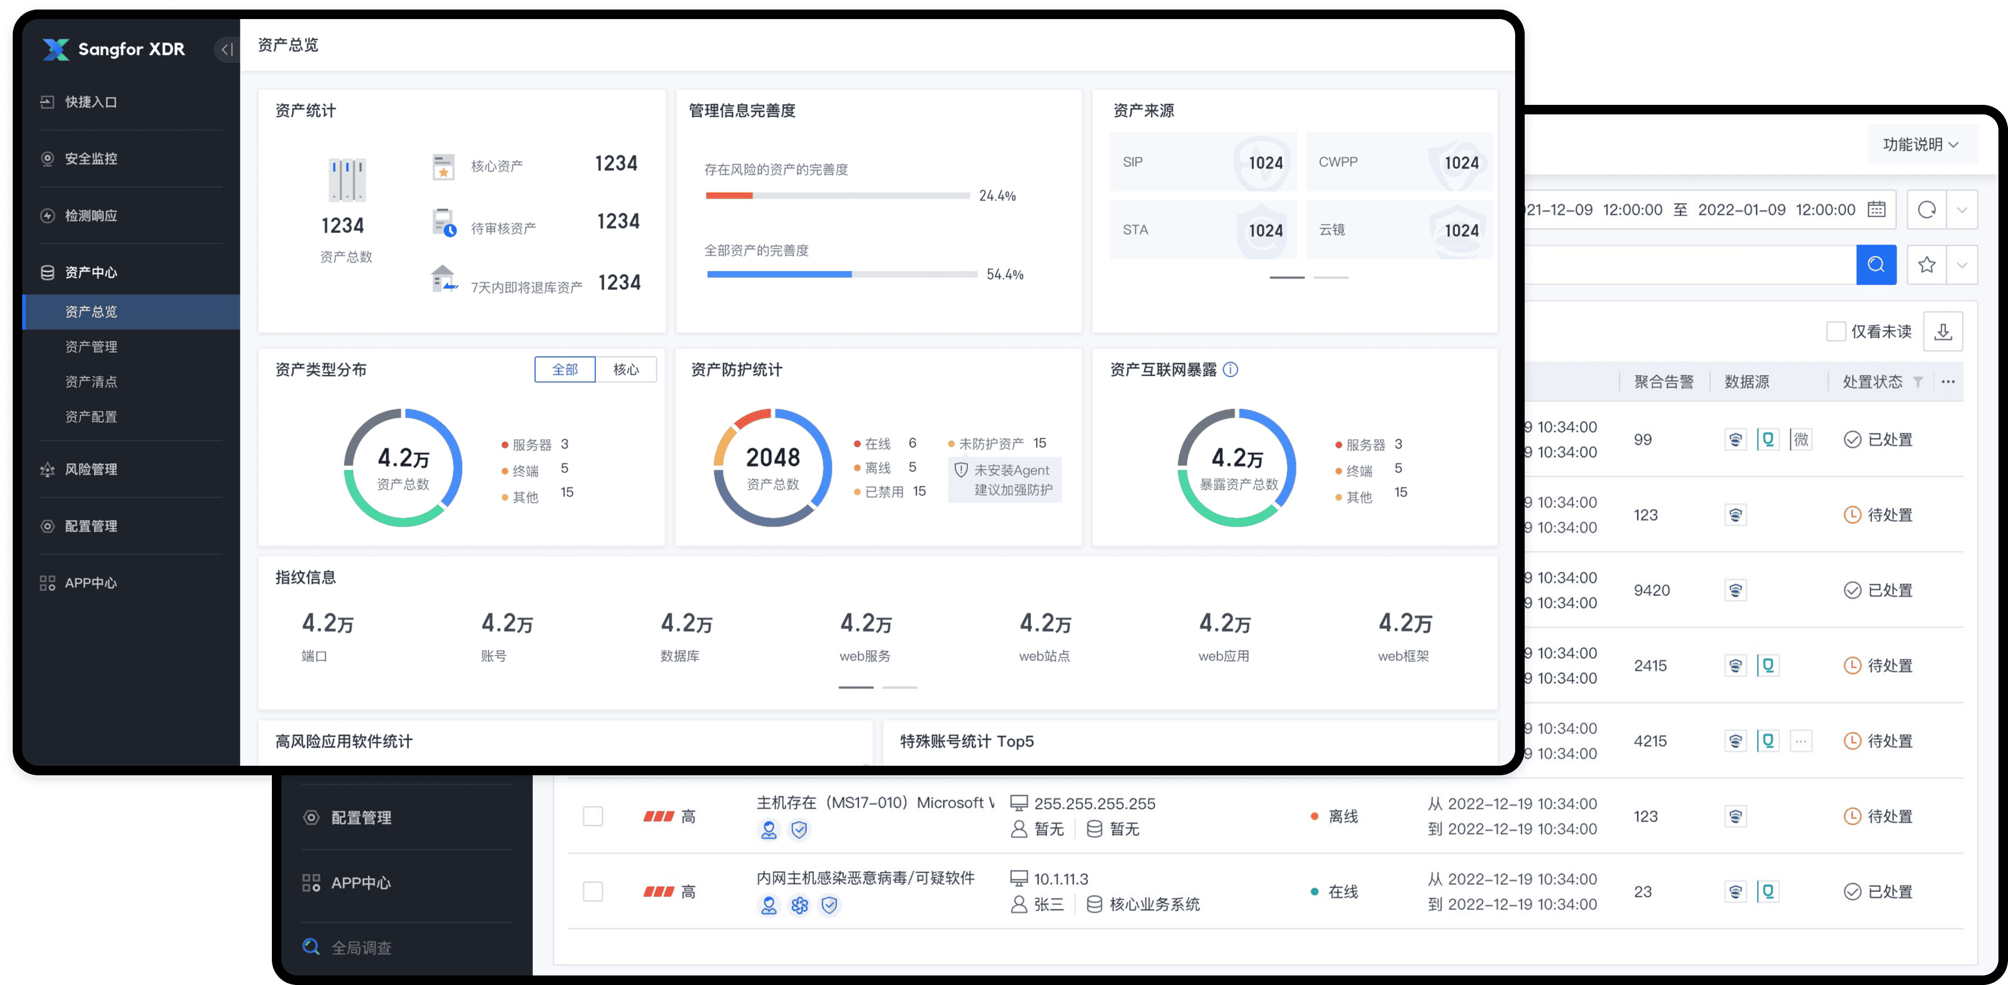
Task: Click the Sangfor XDR logo
Action: pyautogui.click(x=114, y=49)
